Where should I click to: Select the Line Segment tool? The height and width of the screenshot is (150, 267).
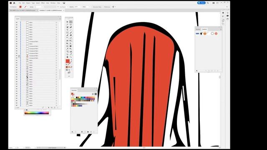coord(71,30)
